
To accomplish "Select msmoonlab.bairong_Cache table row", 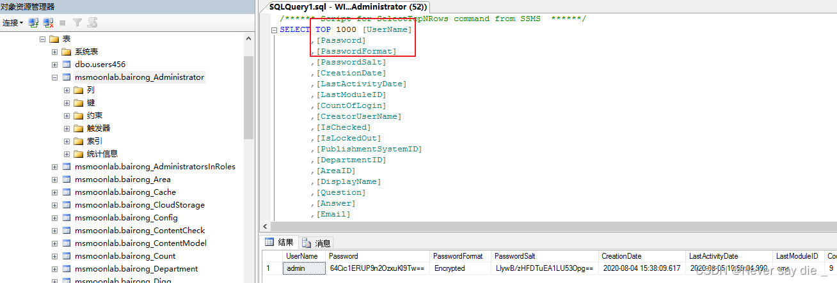I will point(125,192).
